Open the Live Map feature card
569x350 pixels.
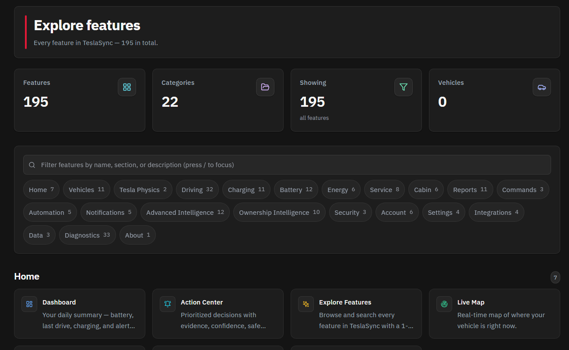pyautogui.click(x=495, y=314)
